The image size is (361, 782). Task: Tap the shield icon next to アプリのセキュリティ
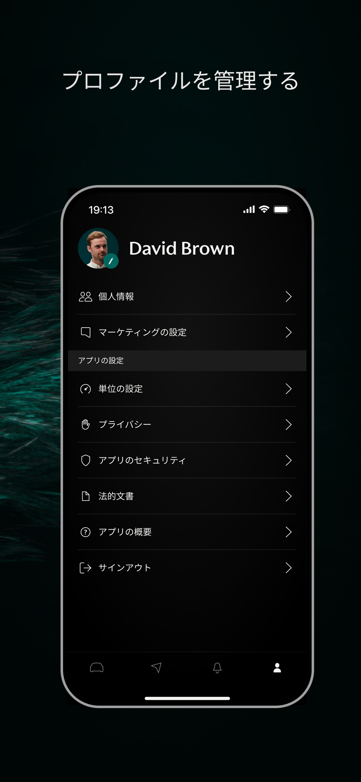pos(85,460)
